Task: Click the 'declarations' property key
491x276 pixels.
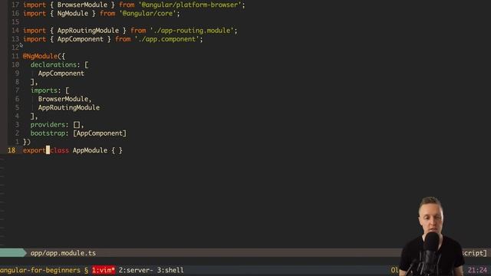Action: (54, 64)
